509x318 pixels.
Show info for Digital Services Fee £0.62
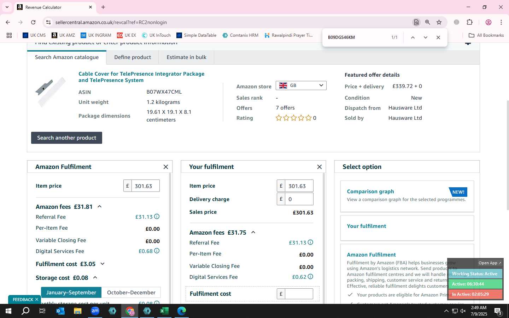pyautogui.click(x=310, y=277)
